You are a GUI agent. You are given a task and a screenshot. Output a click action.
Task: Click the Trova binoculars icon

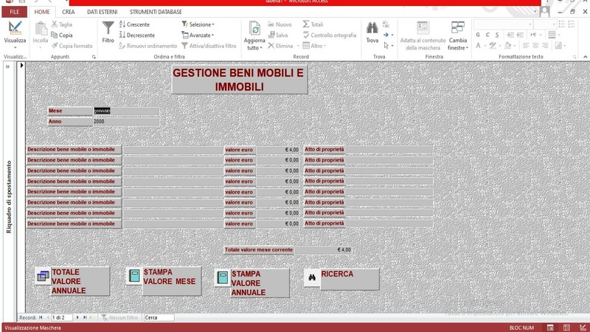tap(372, 28)
